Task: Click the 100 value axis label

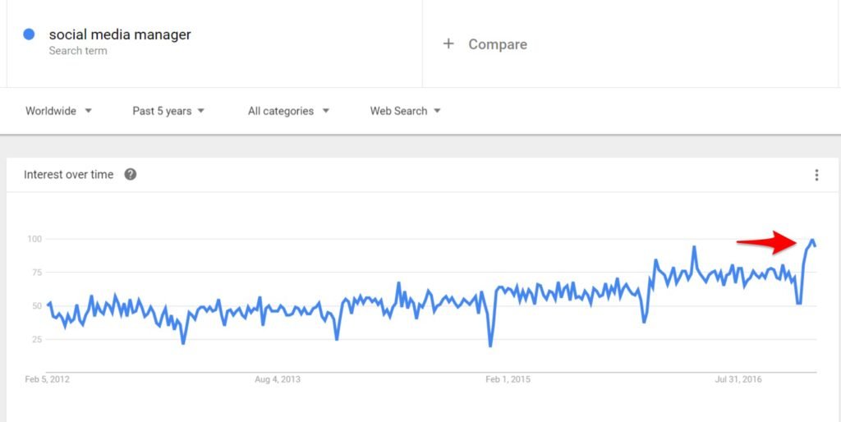Action: pos(34,239)
